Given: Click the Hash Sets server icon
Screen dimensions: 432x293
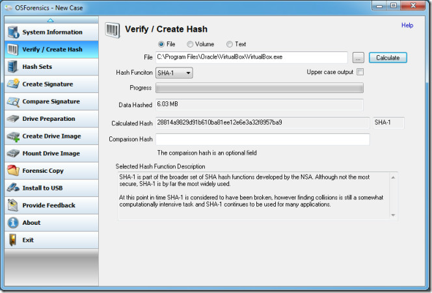Looking at the screenshot, I should 12,67.
